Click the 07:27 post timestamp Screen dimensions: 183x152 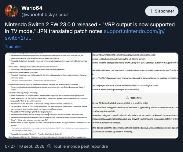10,146
